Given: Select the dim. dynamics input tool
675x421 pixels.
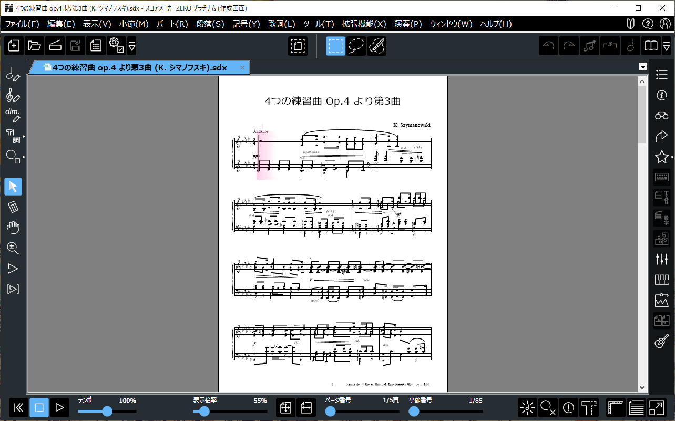Looking at the screenshot, I should [x=13, y=115].
